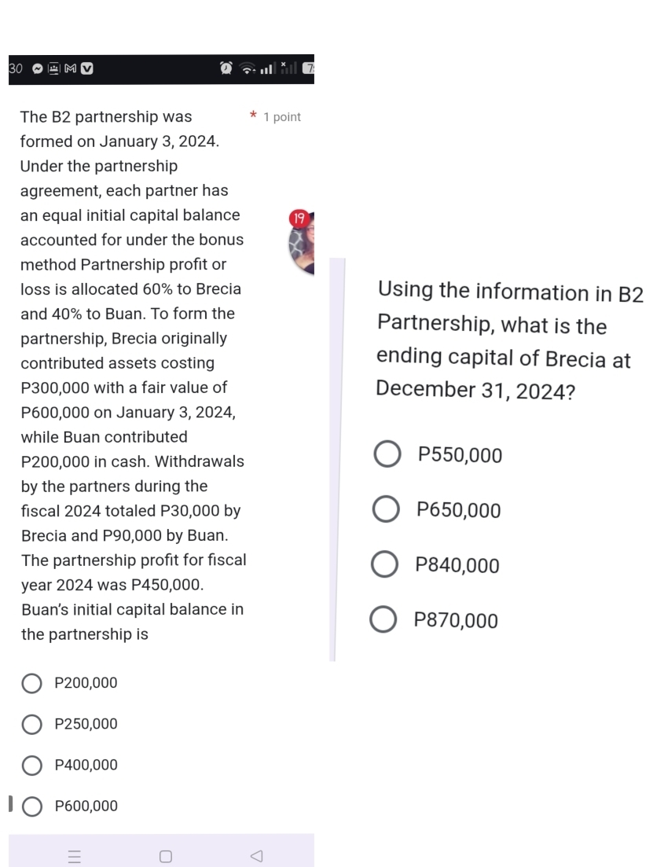
Task: Choose the P400,000 radio option
Action: [x=32, y=765]
